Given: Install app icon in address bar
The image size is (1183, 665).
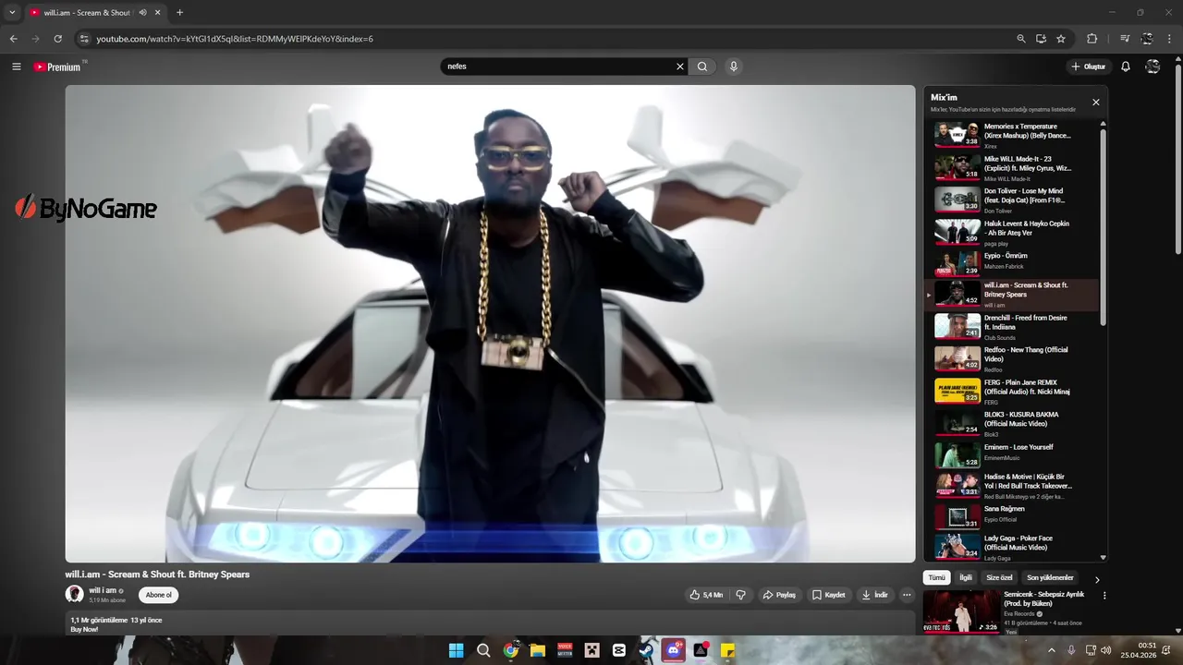Looking at the screenshot, I should (1041, 39).
